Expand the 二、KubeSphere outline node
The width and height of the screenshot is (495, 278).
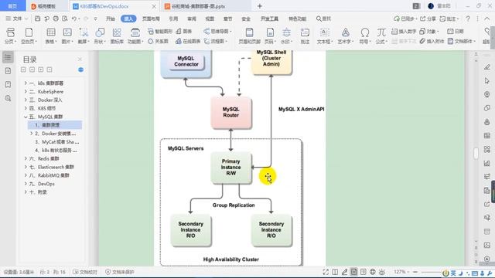point(26,92)
